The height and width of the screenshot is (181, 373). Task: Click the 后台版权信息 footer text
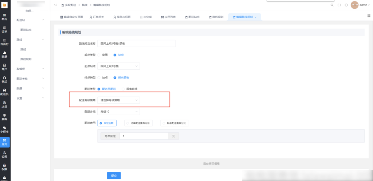point(211,164)
